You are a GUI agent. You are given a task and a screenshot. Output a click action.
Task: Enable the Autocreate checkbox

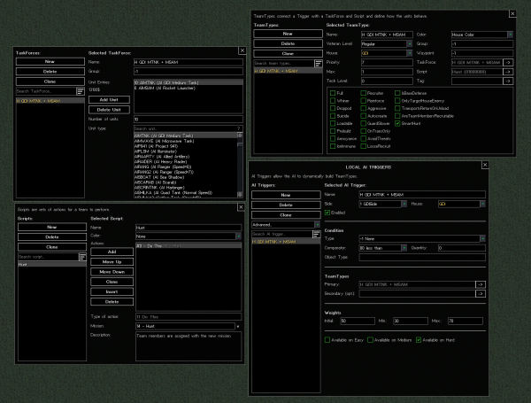tap(364, 116)
